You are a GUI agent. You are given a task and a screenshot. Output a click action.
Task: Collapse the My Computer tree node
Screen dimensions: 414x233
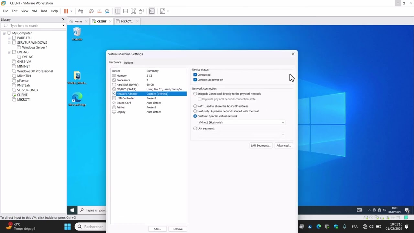(4, 33)
